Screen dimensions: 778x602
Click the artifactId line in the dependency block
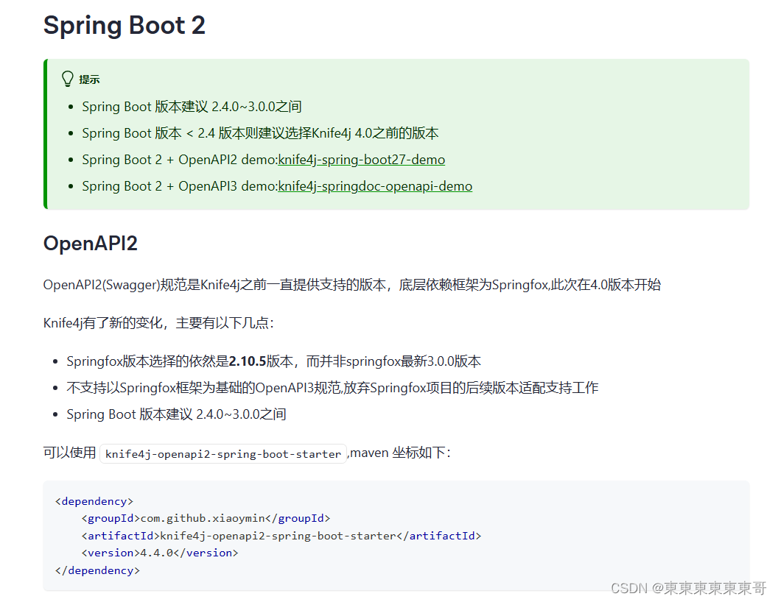pos(281,535)
